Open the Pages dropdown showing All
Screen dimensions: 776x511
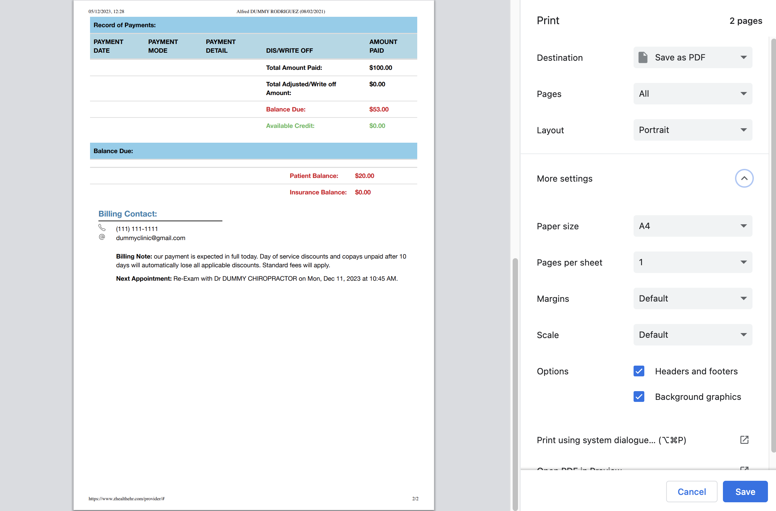[693, 94]
